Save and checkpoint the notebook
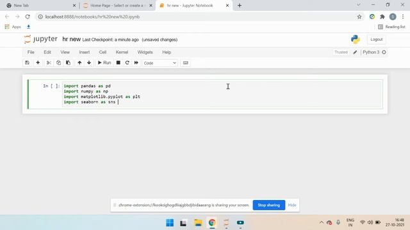The image size is (410, 230). (x=27, y=63)
